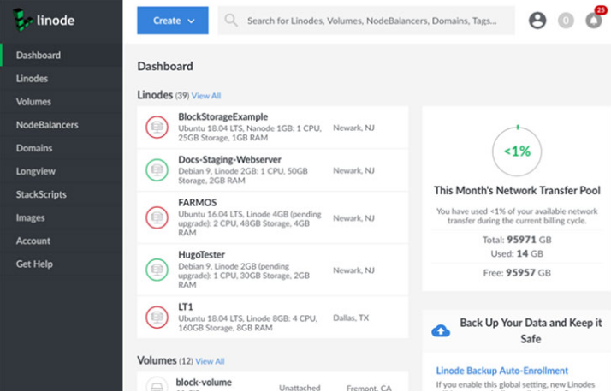Expand the Create dropdown button
Screen dimensions: 611x392
[172, 21]
